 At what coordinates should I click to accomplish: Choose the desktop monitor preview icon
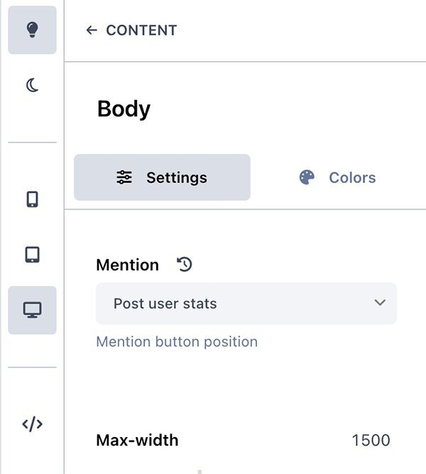tap(32, 310)
